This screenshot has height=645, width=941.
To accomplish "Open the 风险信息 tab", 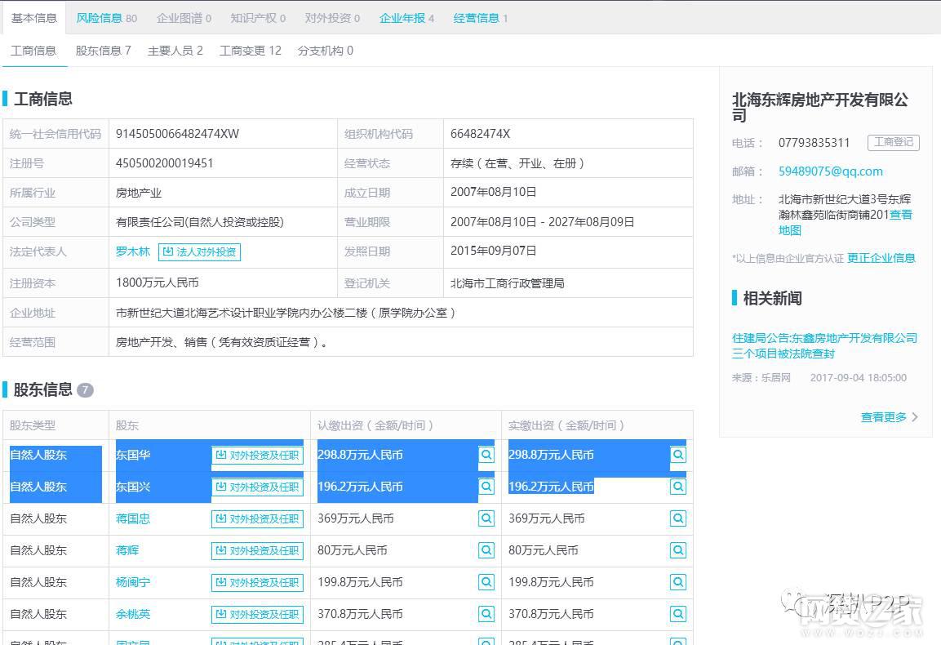I will click(x=106, y=18).
